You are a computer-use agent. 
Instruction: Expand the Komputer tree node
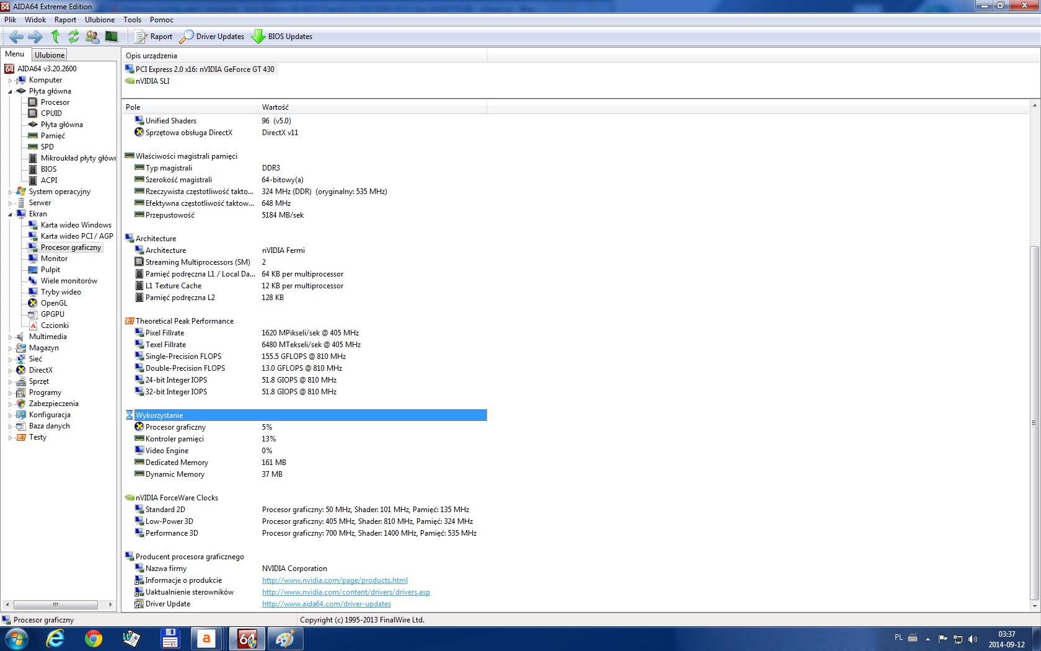(10, 81)
